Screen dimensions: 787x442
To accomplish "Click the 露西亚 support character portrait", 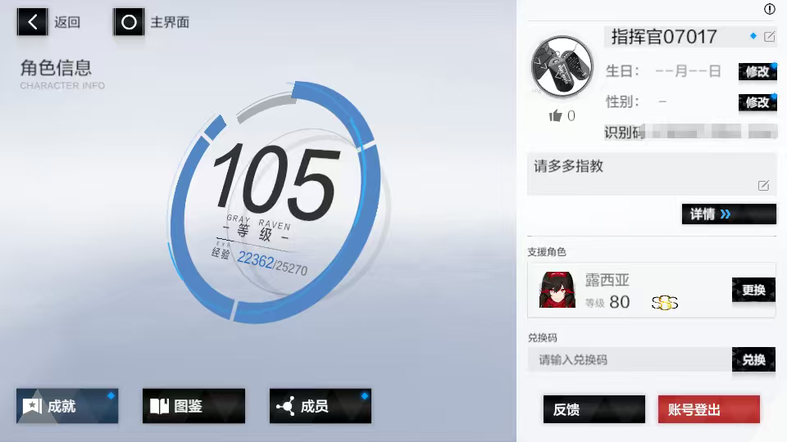I will pyautogui.click(x=557, y=290).
